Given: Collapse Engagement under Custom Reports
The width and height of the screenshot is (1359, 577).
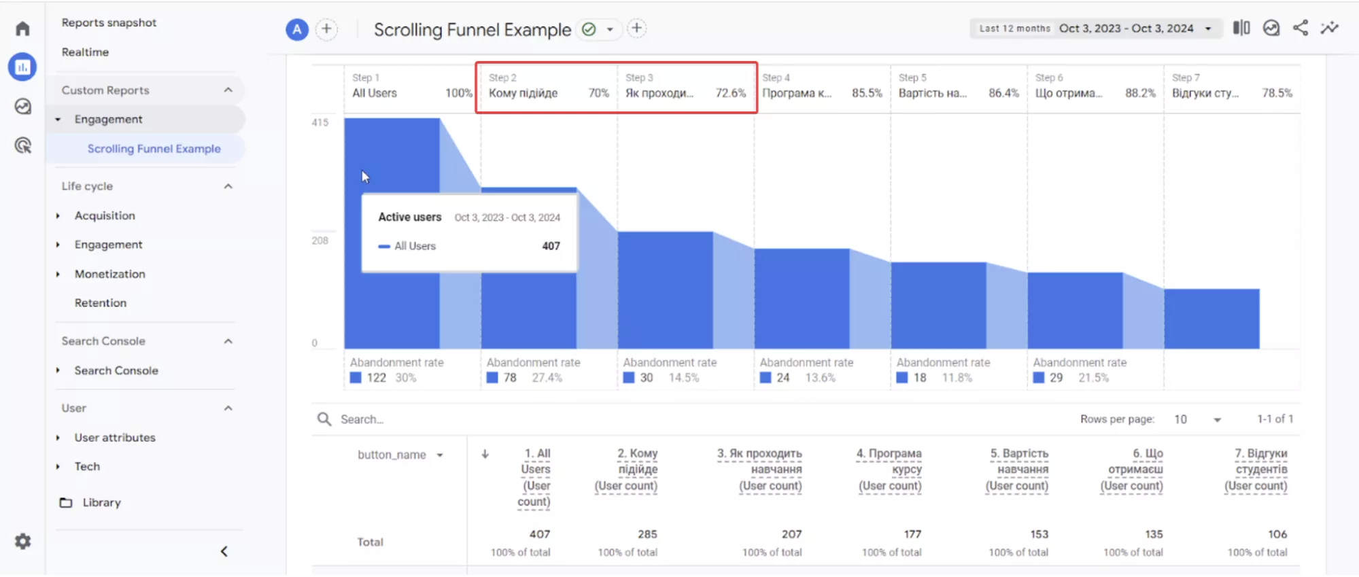Looking at the screenshot, I should pos(58,120).
